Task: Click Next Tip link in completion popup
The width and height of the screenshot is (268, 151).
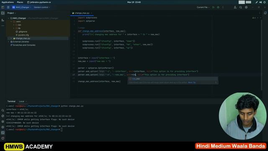Action: click(x=192, y=83)
